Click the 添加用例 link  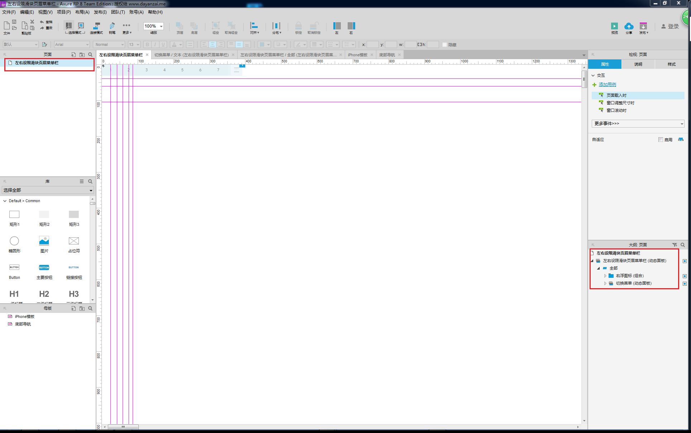click(x=607, y=85)
